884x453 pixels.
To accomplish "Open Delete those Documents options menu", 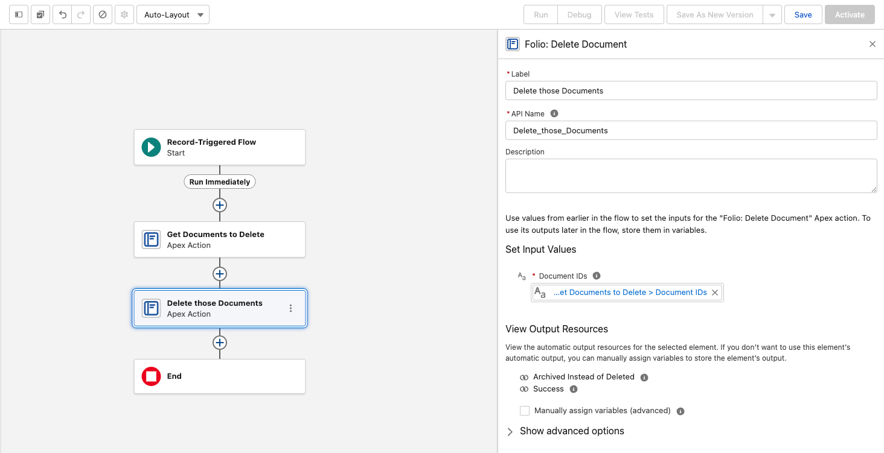I will pos(290,308).
